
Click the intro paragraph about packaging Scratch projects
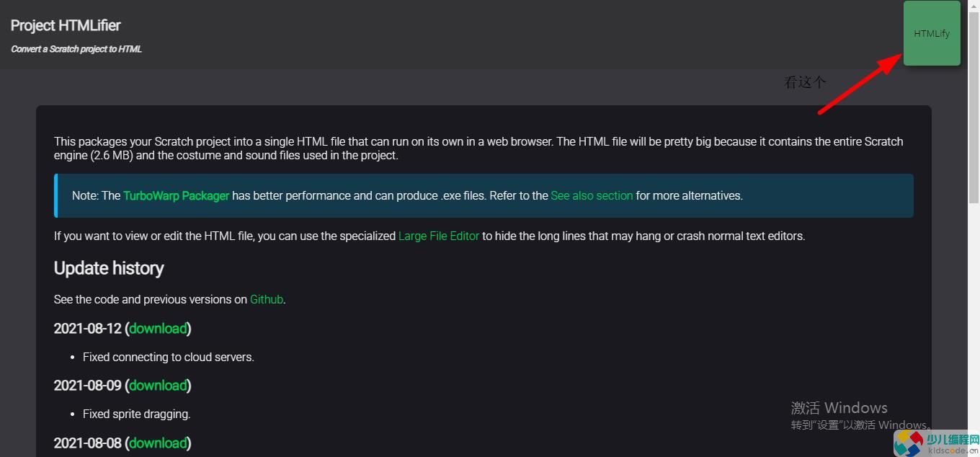(478, 148)
